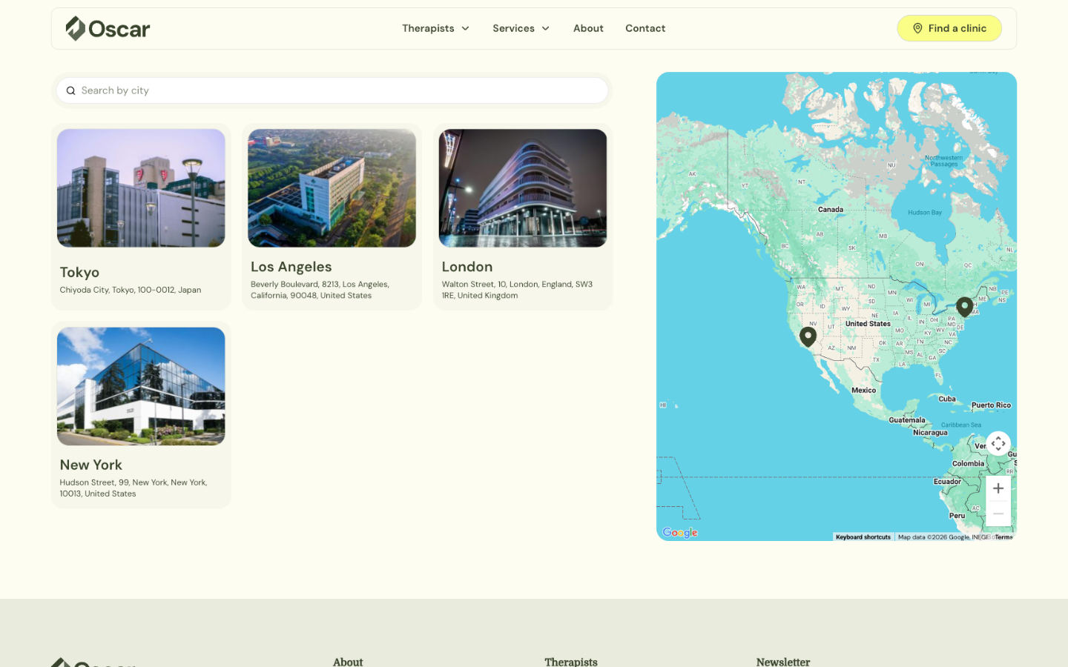
Task: Focus the Search by city field
Action: point(341,91)
